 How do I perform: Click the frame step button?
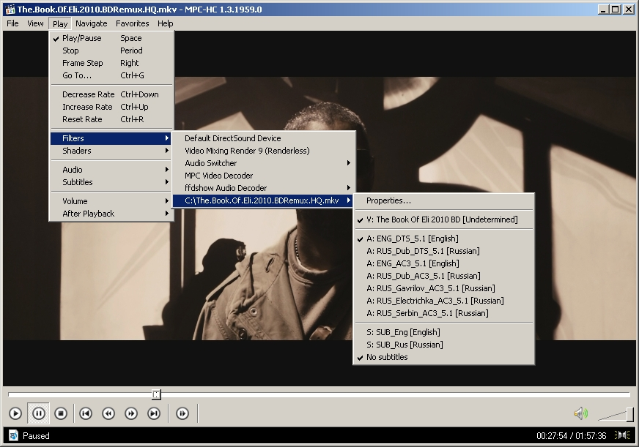pyautogui.click(x=182, y=414)
